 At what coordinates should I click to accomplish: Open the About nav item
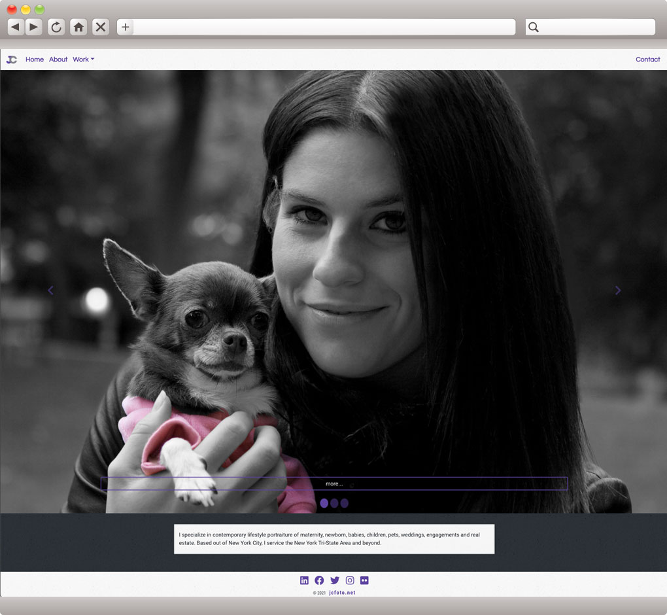pyautogui.click(x=58, y=60)
